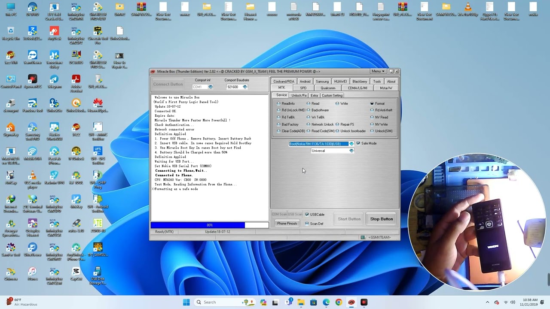The image size is (550, 309).
Task: Open Radmin VPN desktop icon
Action: pos(54,178)
